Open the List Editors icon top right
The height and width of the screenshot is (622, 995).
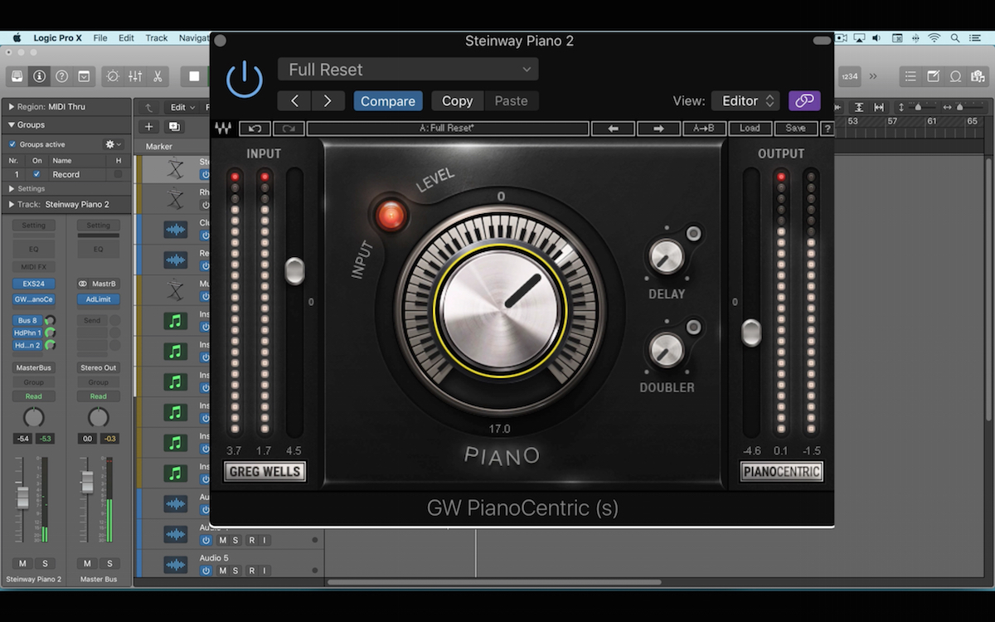[910, 76]
